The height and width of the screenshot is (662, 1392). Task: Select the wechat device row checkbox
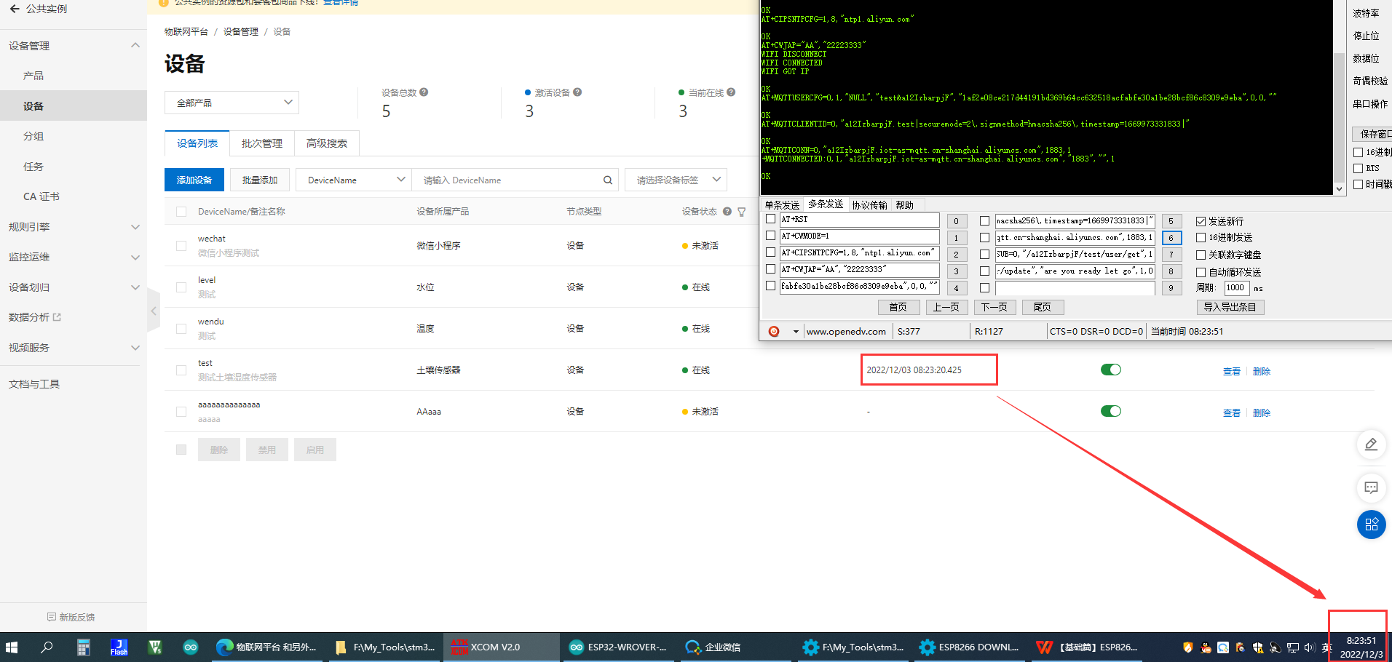[181, 246]
